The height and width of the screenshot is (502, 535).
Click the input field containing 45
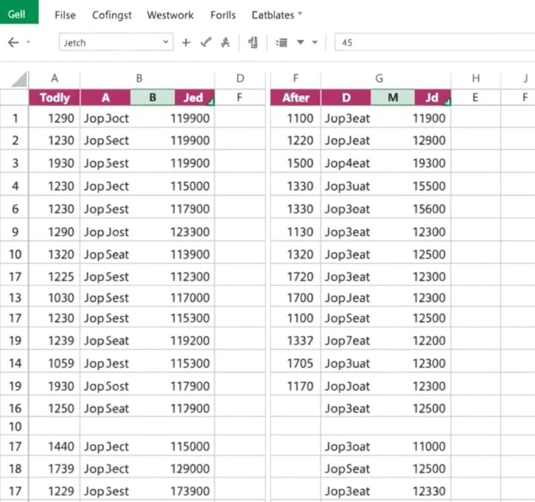pyautogui.click(x=434, y=43)
